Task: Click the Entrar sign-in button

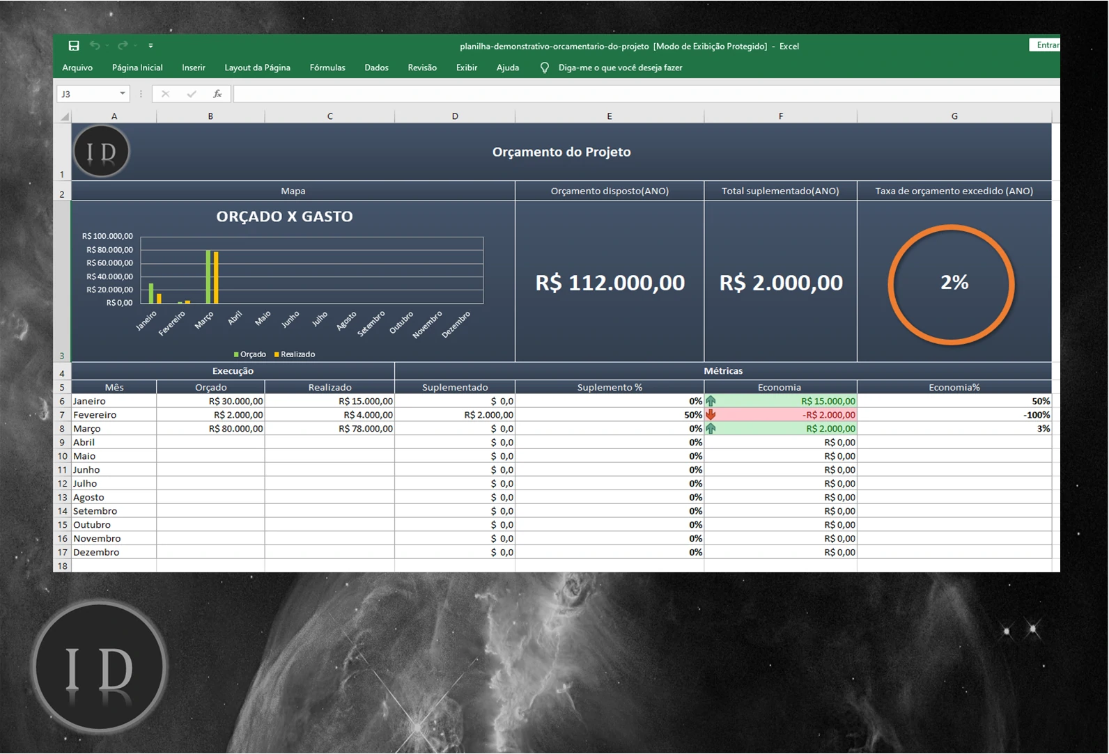Action: click(1046, 45)
